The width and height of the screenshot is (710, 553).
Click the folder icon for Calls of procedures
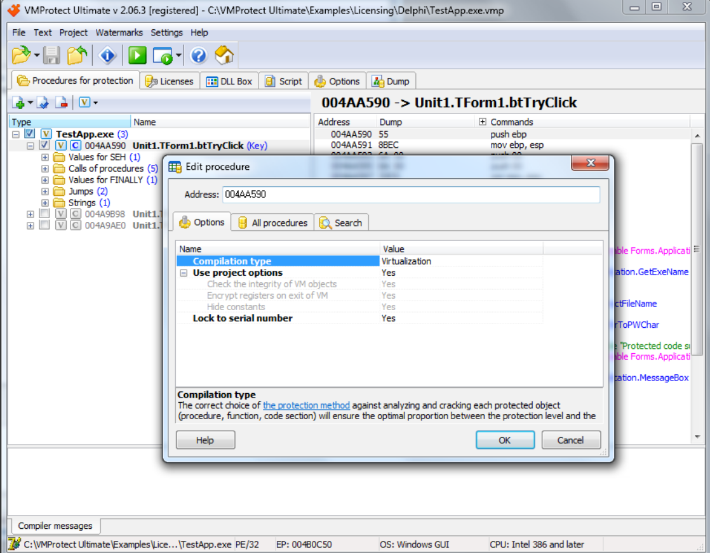[59, 168]
